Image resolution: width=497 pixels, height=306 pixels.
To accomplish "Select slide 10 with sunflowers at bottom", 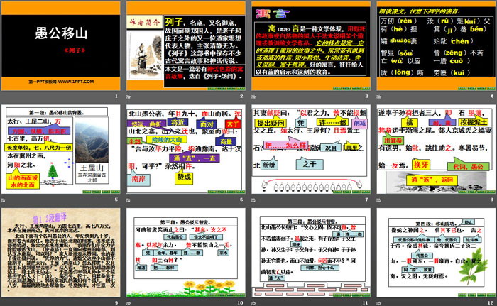I will (186, 253).
